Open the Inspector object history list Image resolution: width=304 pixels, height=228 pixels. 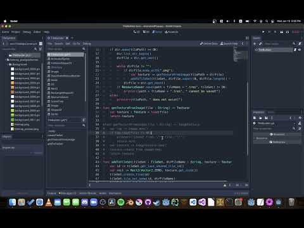(300, 118)
